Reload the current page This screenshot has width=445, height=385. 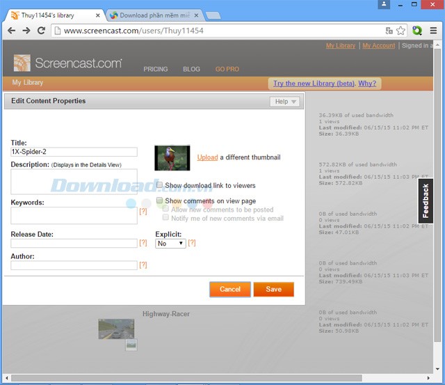tap(42, 31)
